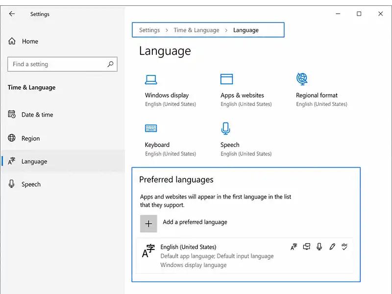
Task: Open the Speech tile label
Action: pyautogui.click(x=230, y=145)
